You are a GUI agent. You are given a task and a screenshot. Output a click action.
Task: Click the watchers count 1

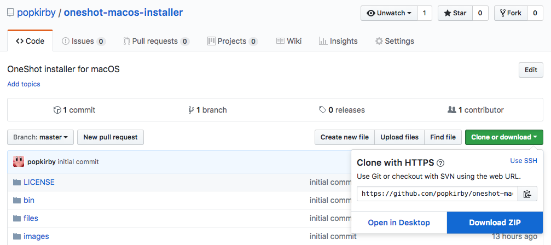(425, 13)
